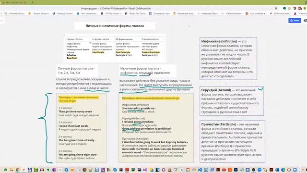Select the 'Инфинитив (Infinitive)' definition card
This screenshot has width=307, height=173.
click(x=228, y=59)
